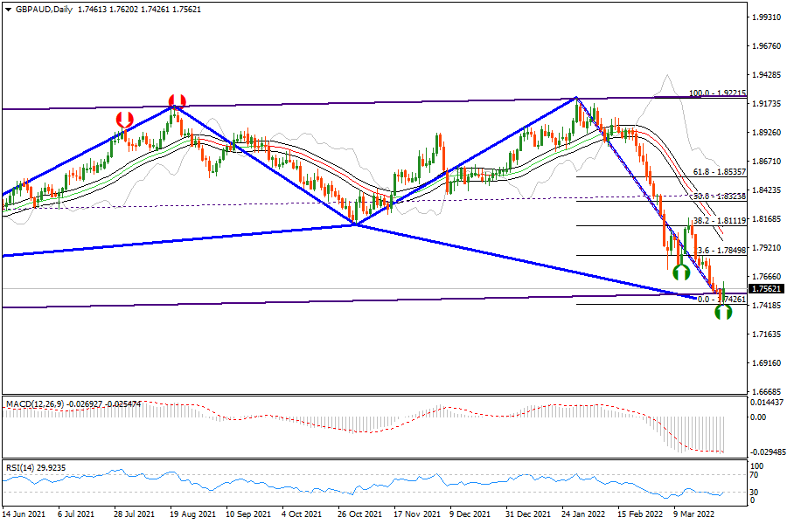Select the GBPAUD,Daily chart title

(39, 10)
